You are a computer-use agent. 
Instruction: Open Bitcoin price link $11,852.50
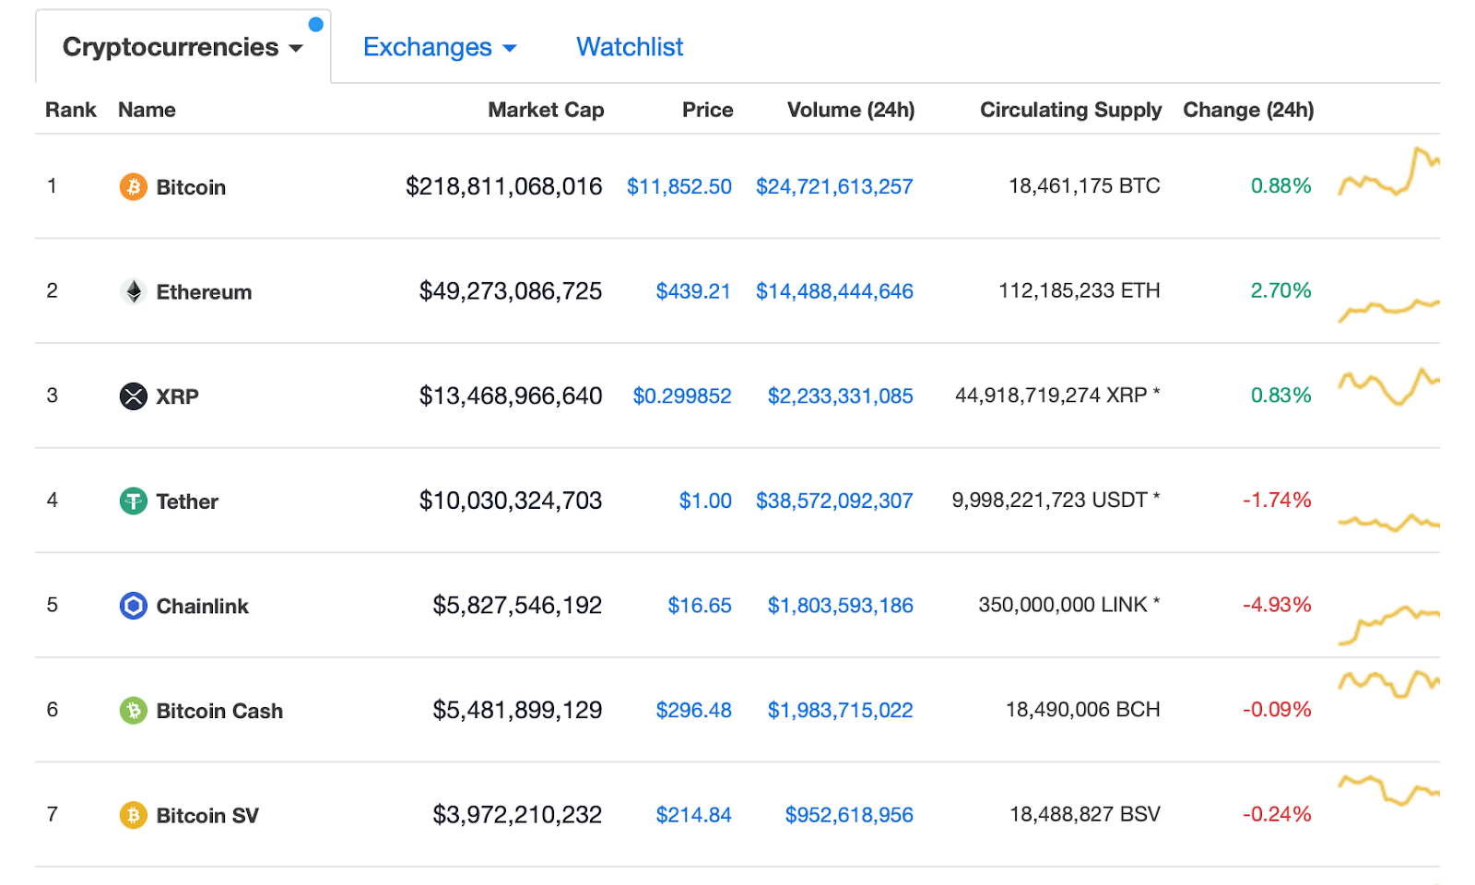(678, 187)
